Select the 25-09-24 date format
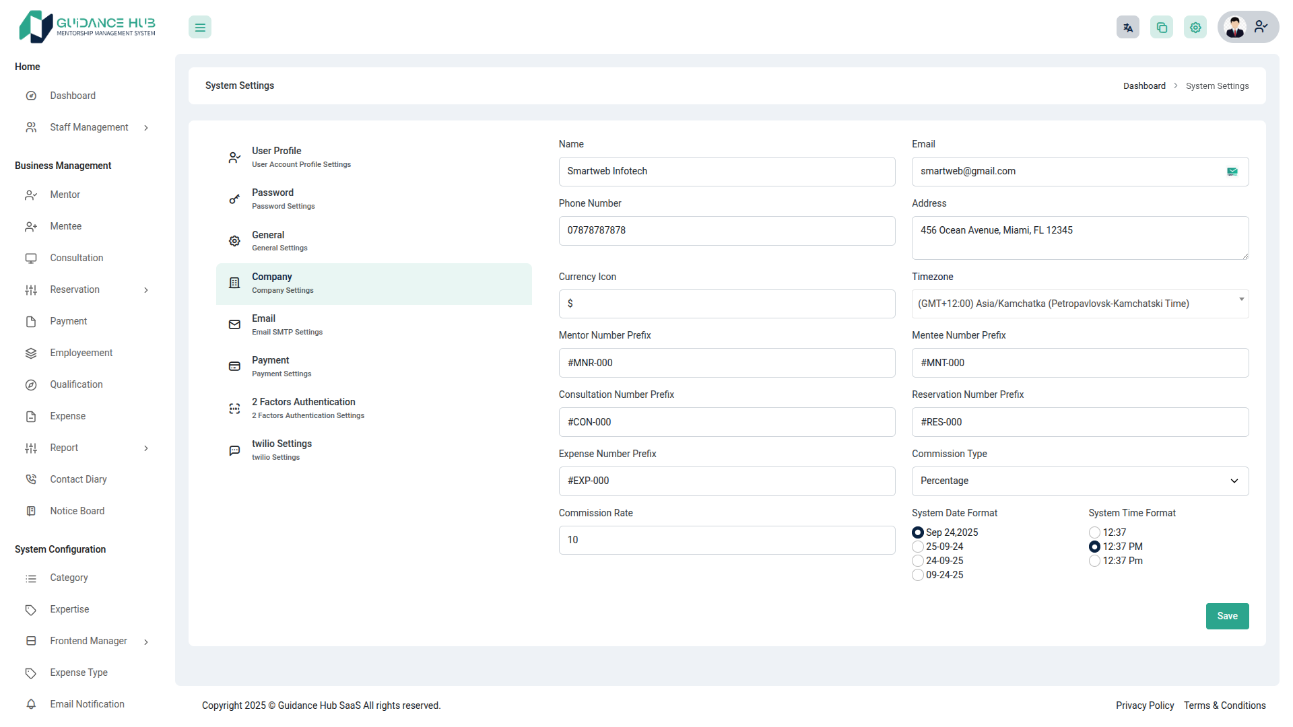The height and width of the screenshot is (727, 1293). pyautogui.click(x=918, y=547)
